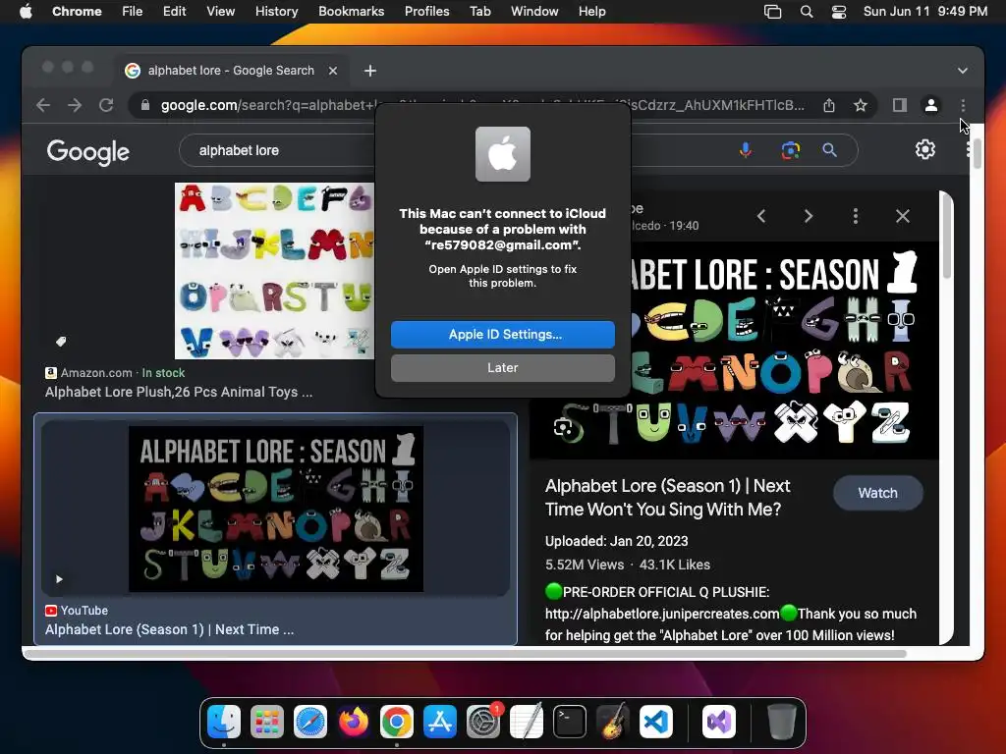Open the Profiles menu
Image resolution: width=1006 pixels, height=754 pixels.
click(426, 12)
